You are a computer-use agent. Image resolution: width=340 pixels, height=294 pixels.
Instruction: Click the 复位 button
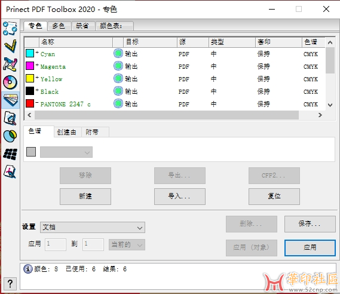pyautogui.click(x=274, y=197)
